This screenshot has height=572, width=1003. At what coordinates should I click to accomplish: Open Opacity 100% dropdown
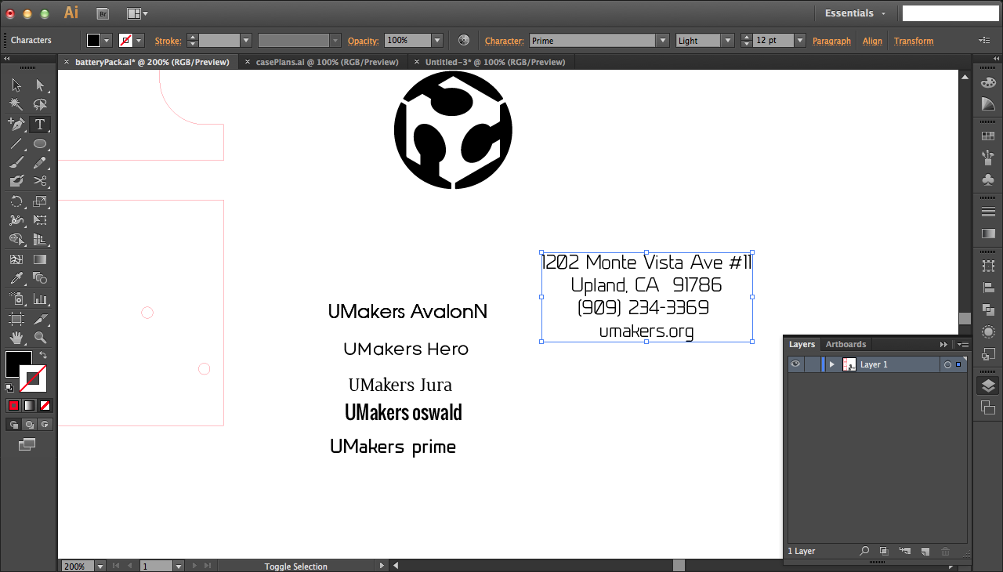[437, 41]
